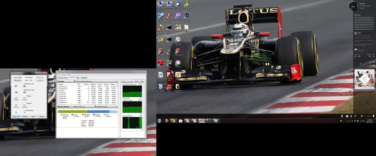Select the Memory tab in Resource Monitor
The image size is (376, 156).
(72, 78)
